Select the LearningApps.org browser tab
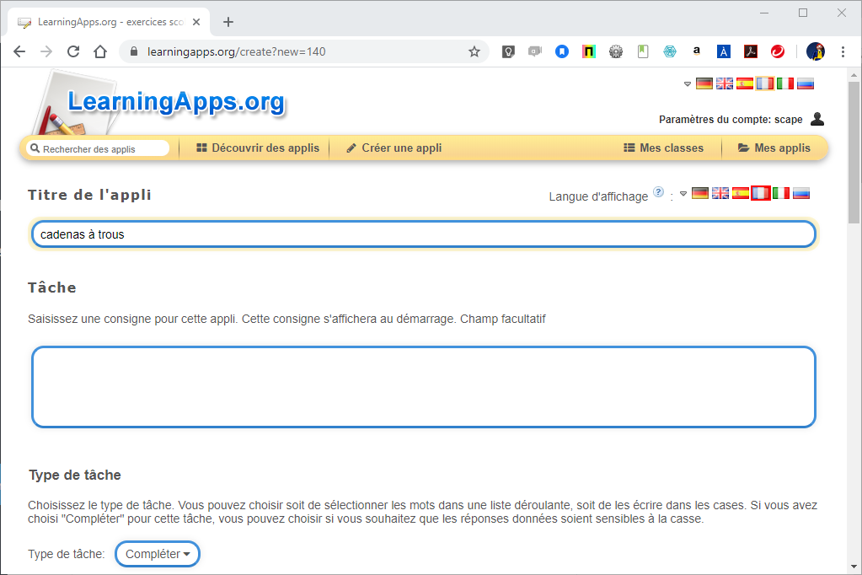Viewport: 862px width, 575px height. 109,22
